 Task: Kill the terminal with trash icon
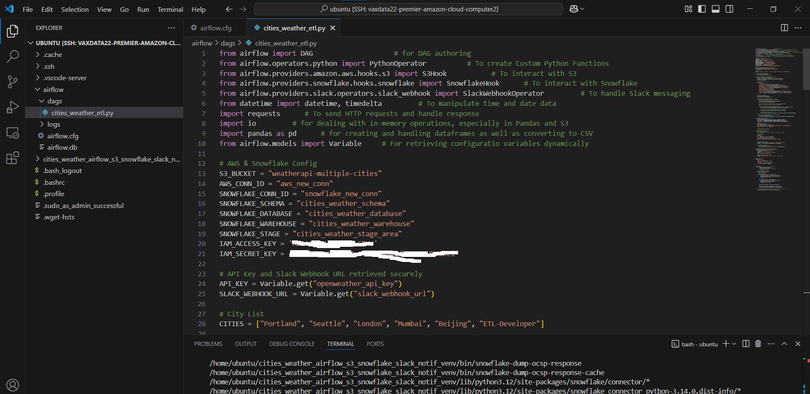coord(758,344)
